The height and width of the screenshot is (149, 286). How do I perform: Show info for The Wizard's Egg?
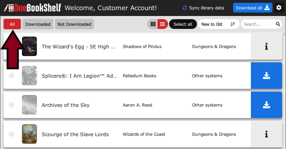pos(266,47)
